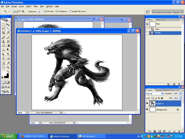
Task: Select the Type tool
Action: (x=8, y=54)
